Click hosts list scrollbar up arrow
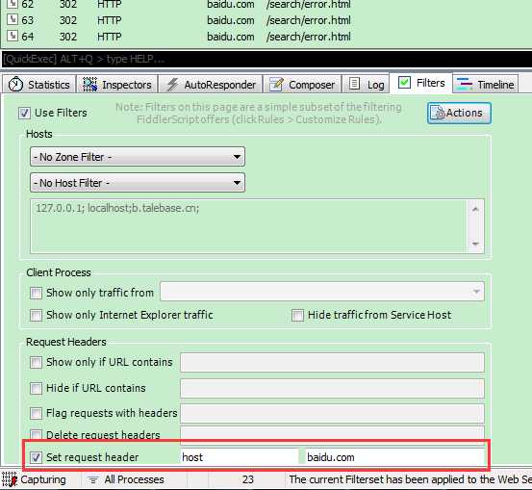Image resolution: width=532 pixels, height=490 pixels. tap(475, 209)
